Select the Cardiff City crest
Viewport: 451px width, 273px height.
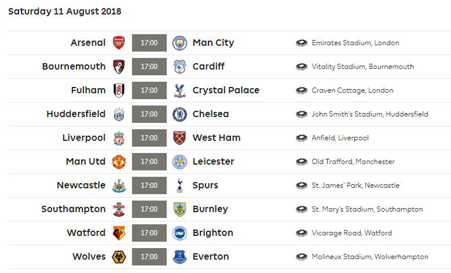[x=179, y=67]
